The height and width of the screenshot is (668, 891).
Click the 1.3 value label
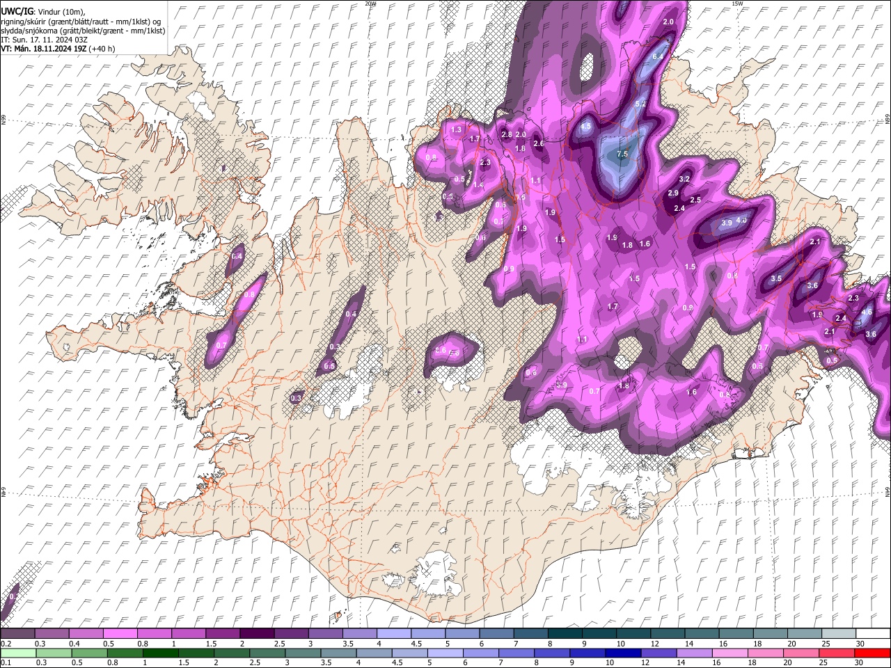coord(457,129)
